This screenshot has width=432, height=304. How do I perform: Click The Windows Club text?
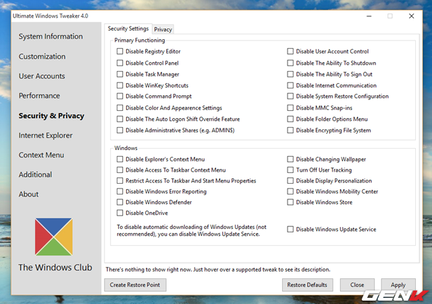pos(55,268)
